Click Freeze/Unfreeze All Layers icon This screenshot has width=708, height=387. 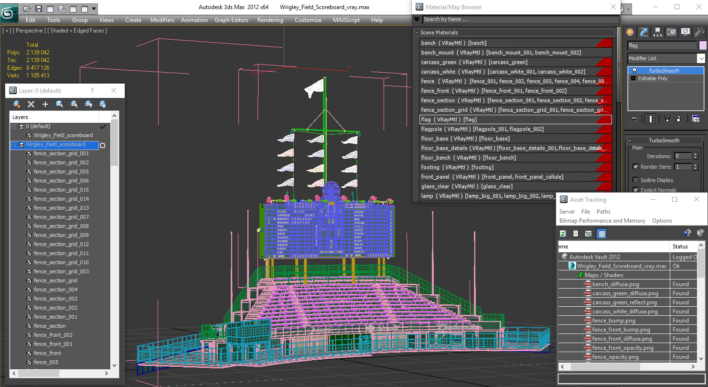102,104
